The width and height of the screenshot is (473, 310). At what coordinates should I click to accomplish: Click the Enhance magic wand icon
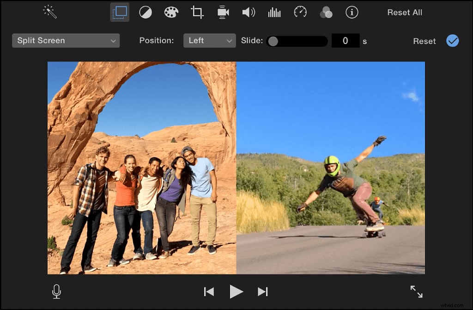pyautogui.click(x=49, y=12)
